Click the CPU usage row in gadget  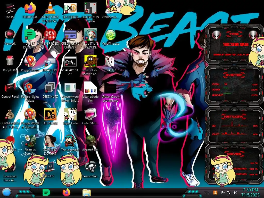tap(235, 84)
